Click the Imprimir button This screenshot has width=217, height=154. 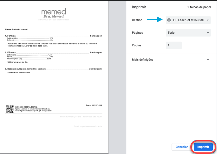(203, 147)
